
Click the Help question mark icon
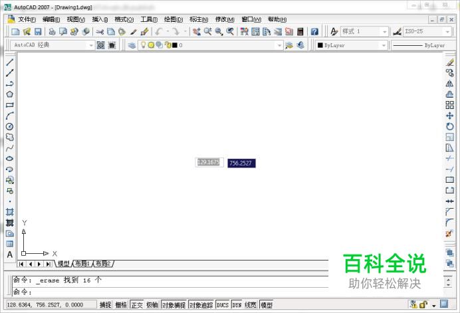coord(314,31)
